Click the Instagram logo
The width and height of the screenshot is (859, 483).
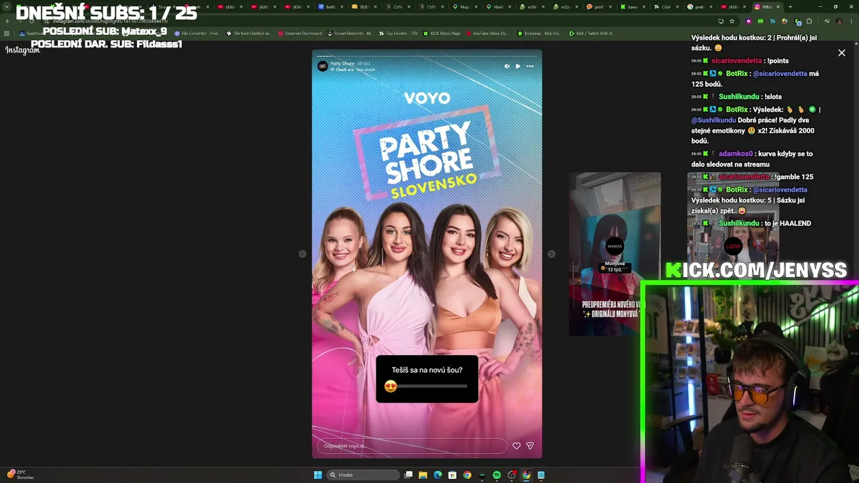[x=23, y=50]
